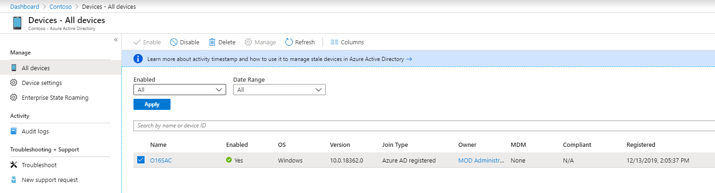Collapse the left sidebar menu
This screenshot has height=193, width=715.
(x=116, y=40)
